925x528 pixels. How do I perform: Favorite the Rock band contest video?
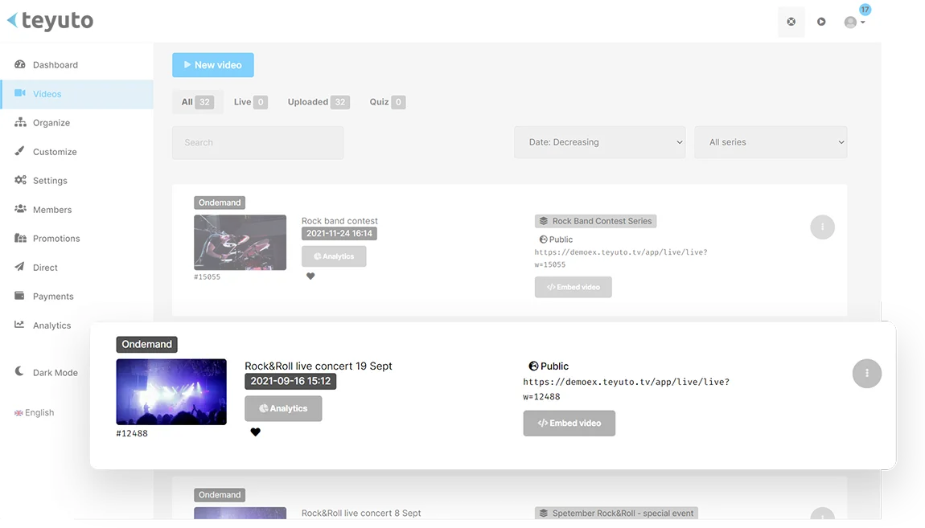pos(310,276)
